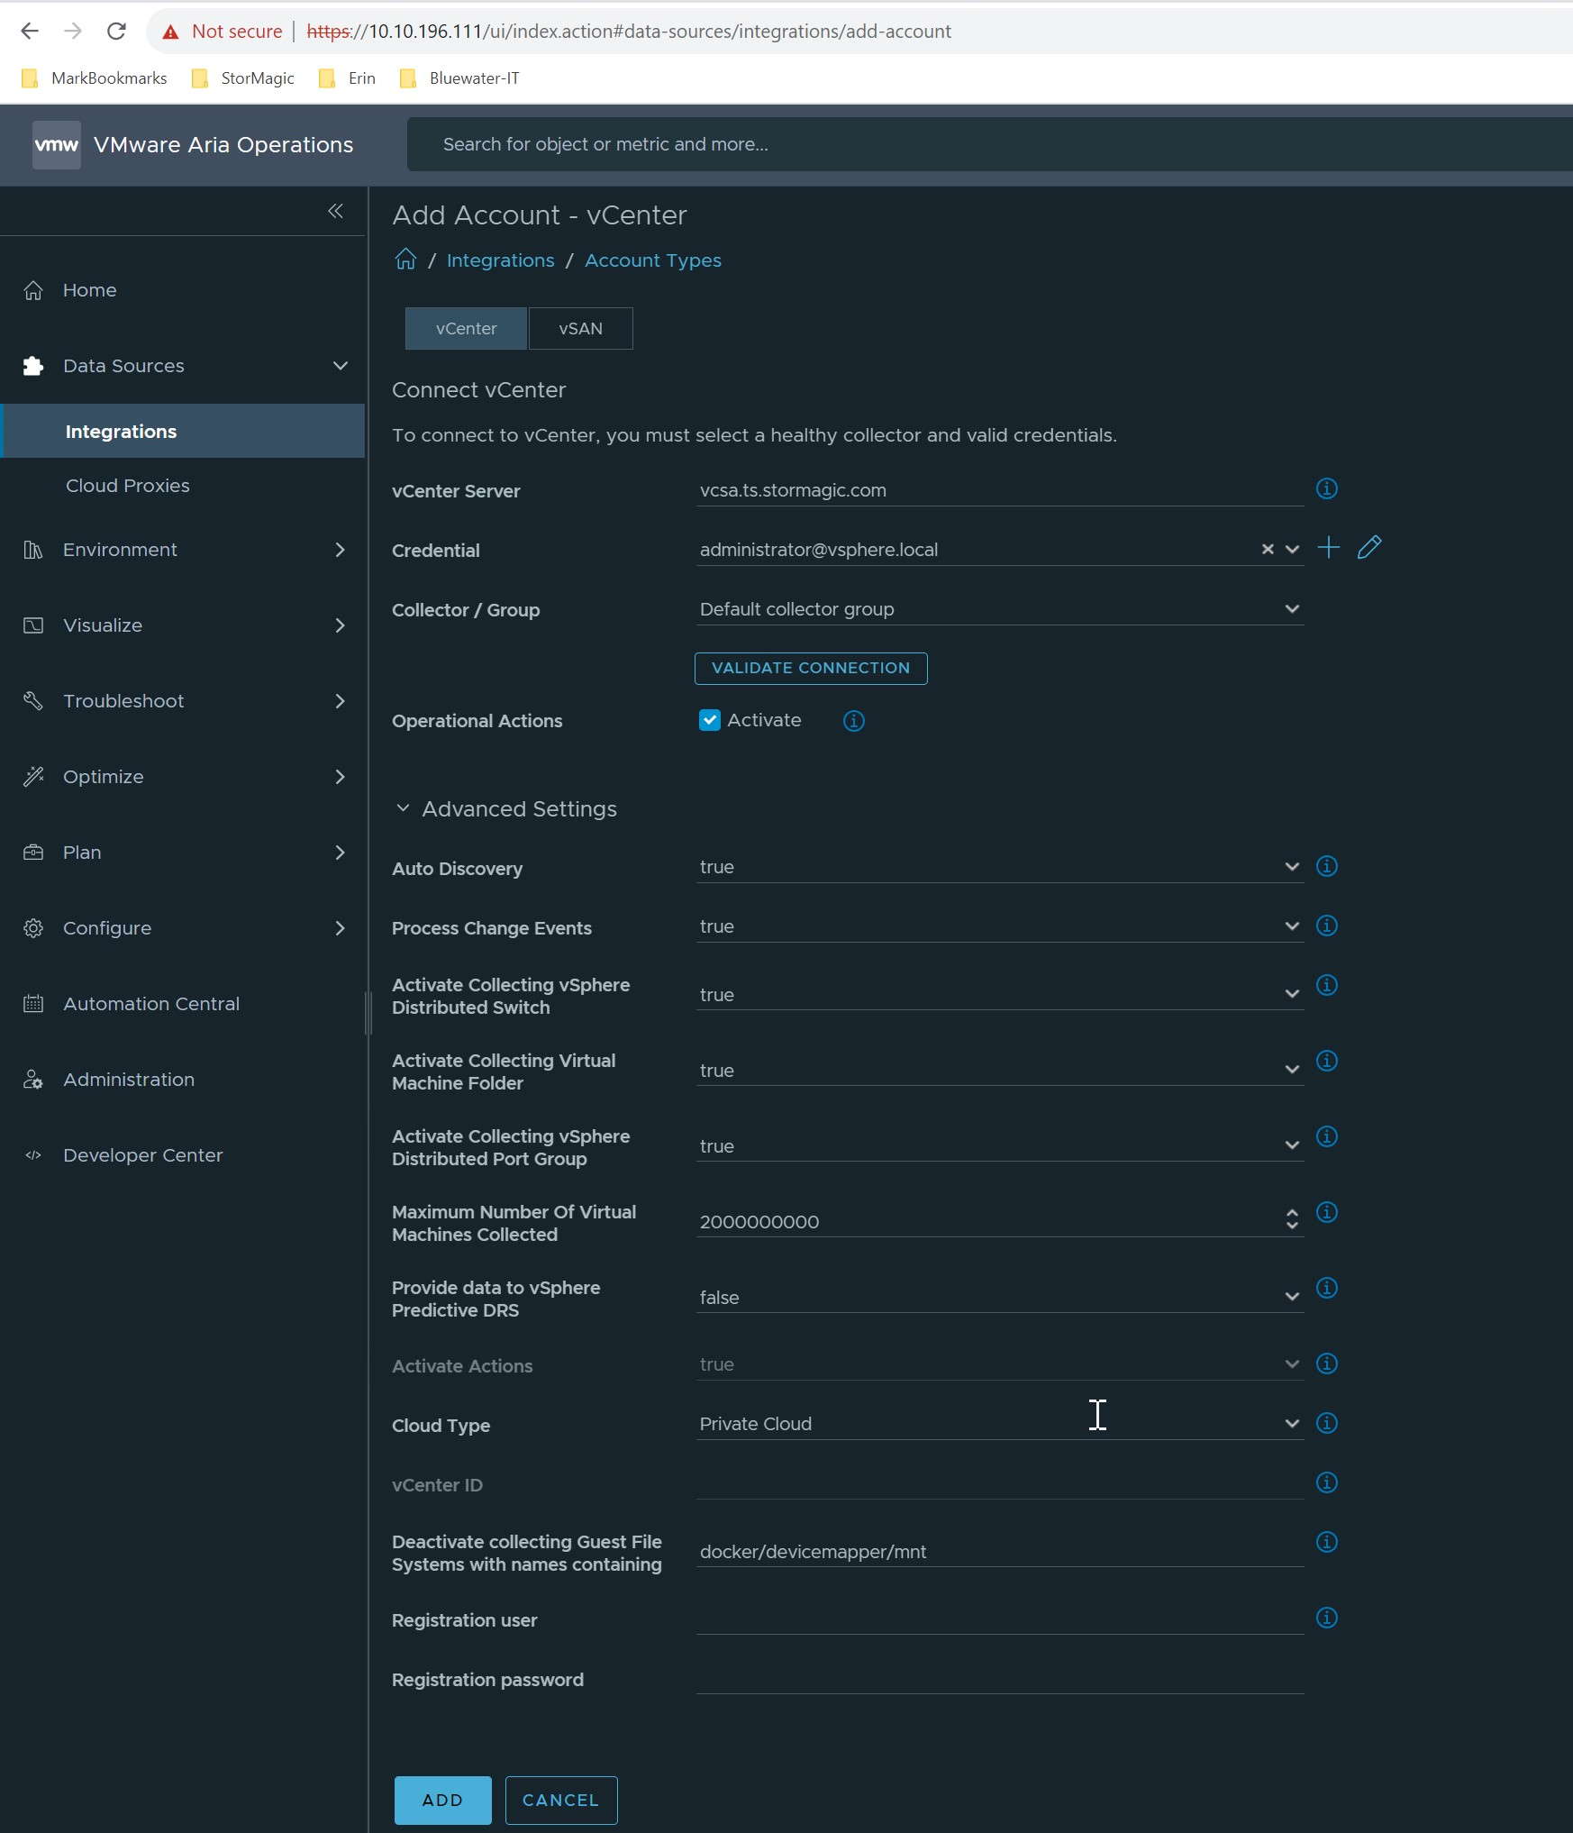Focus the search for object or metric box
This screenshot has width=1573, height=1833.
[989, 144]
